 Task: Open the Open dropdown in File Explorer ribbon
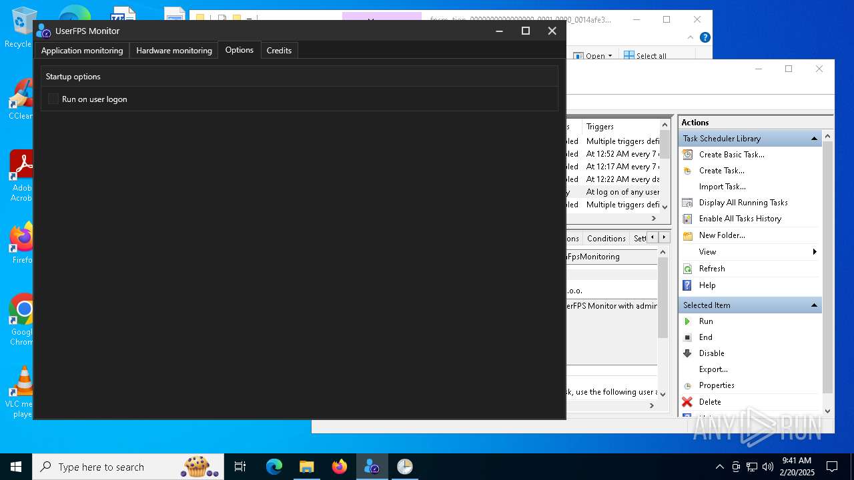click(593, 56)
